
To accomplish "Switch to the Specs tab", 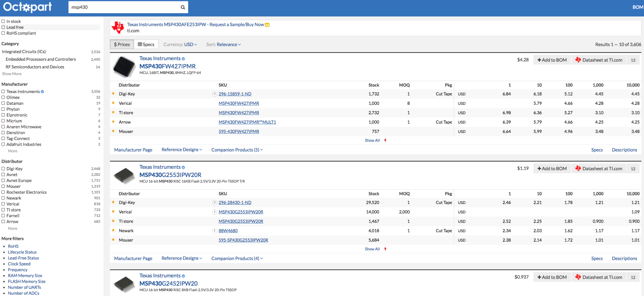I will [146, 44].
